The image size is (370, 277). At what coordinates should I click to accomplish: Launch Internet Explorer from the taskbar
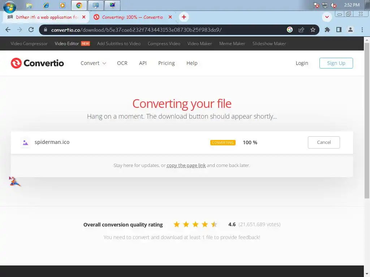[46, 5]
